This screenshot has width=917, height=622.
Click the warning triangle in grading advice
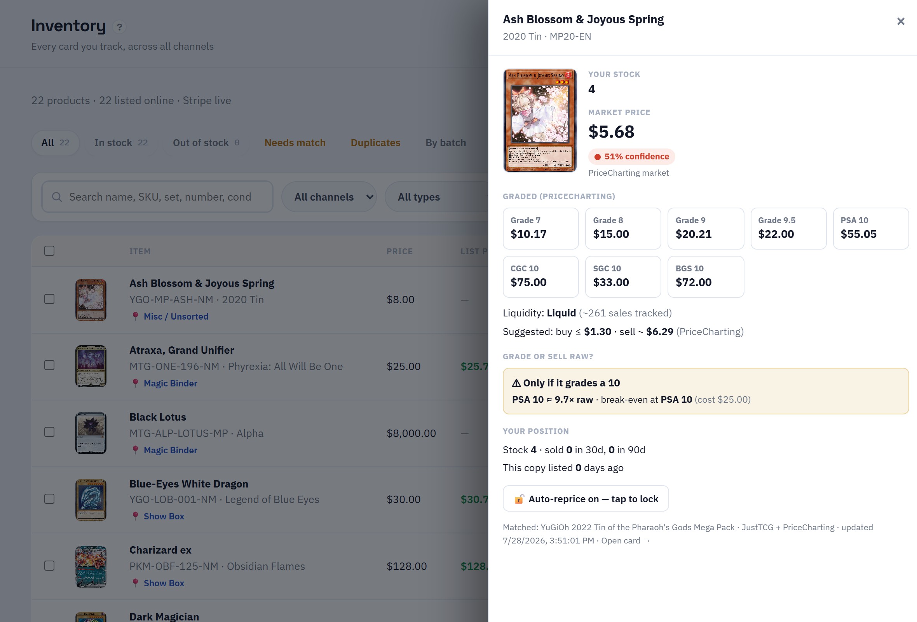(516, 383)
